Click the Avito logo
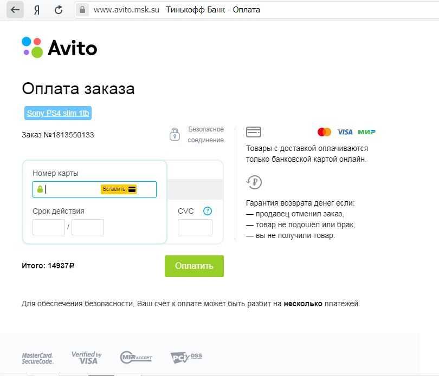439x376 pixels. 60,48
